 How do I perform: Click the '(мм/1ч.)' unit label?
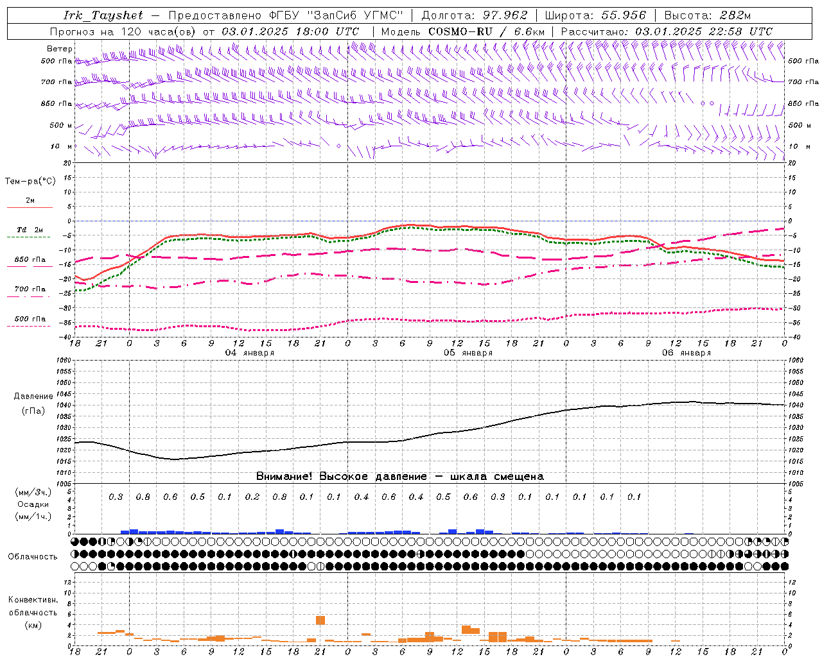33,516
